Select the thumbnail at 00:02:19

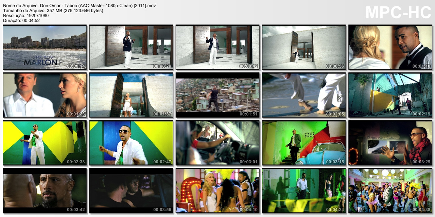click(390, 95)
